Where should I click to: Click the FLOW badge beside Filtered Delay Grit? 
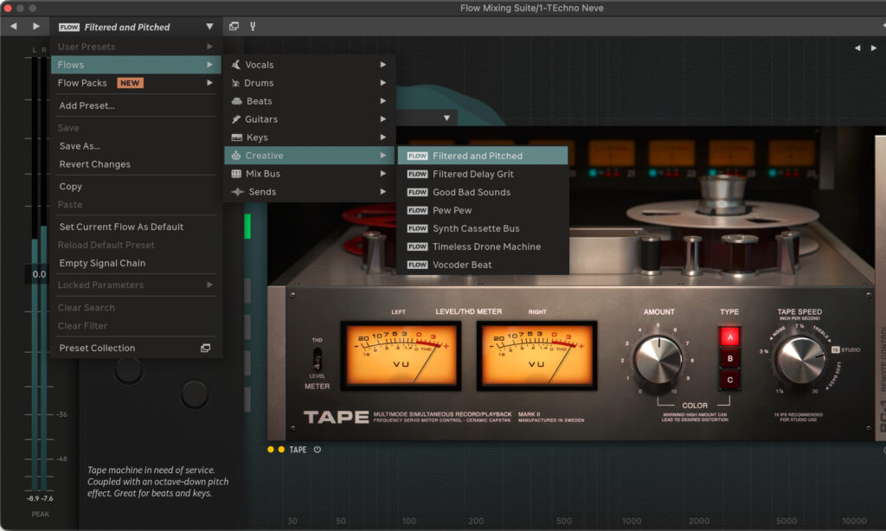[417, 174]
